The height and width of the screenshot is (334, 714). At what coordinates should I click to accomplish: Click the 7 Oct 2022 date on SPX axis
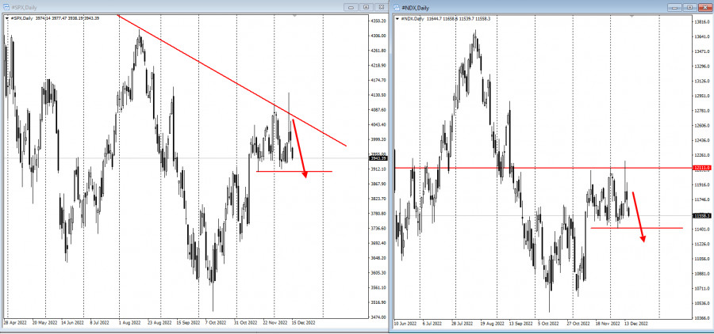(217, 323)
